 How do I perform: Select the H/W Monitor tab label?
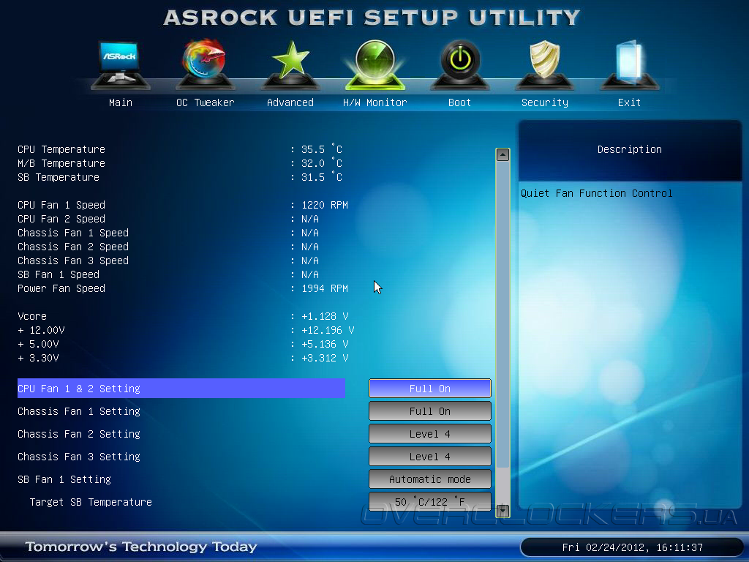375,102
